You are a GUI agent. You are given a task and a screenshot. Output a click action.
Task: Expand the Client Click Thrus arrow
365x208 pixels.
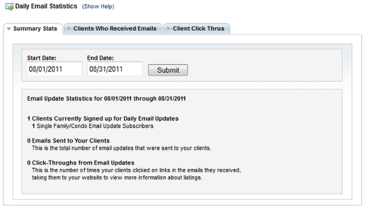[x=168, y=28]
